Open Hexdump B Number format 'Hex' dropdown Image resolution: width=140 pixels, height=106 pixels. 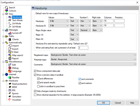85,26
